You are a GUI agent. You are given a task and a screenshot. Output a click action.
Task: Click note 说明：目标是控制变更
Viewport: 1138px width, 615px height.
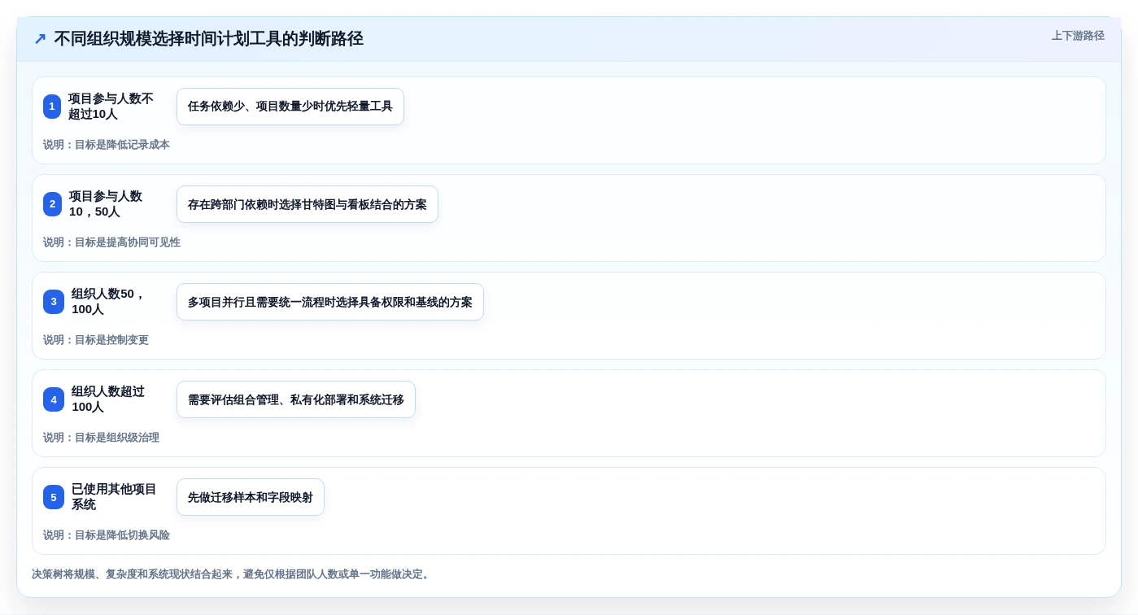pos(96,340)
